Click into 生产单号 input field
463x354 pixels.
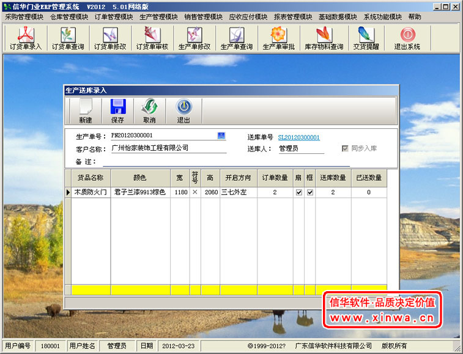(x=164, y=135)
